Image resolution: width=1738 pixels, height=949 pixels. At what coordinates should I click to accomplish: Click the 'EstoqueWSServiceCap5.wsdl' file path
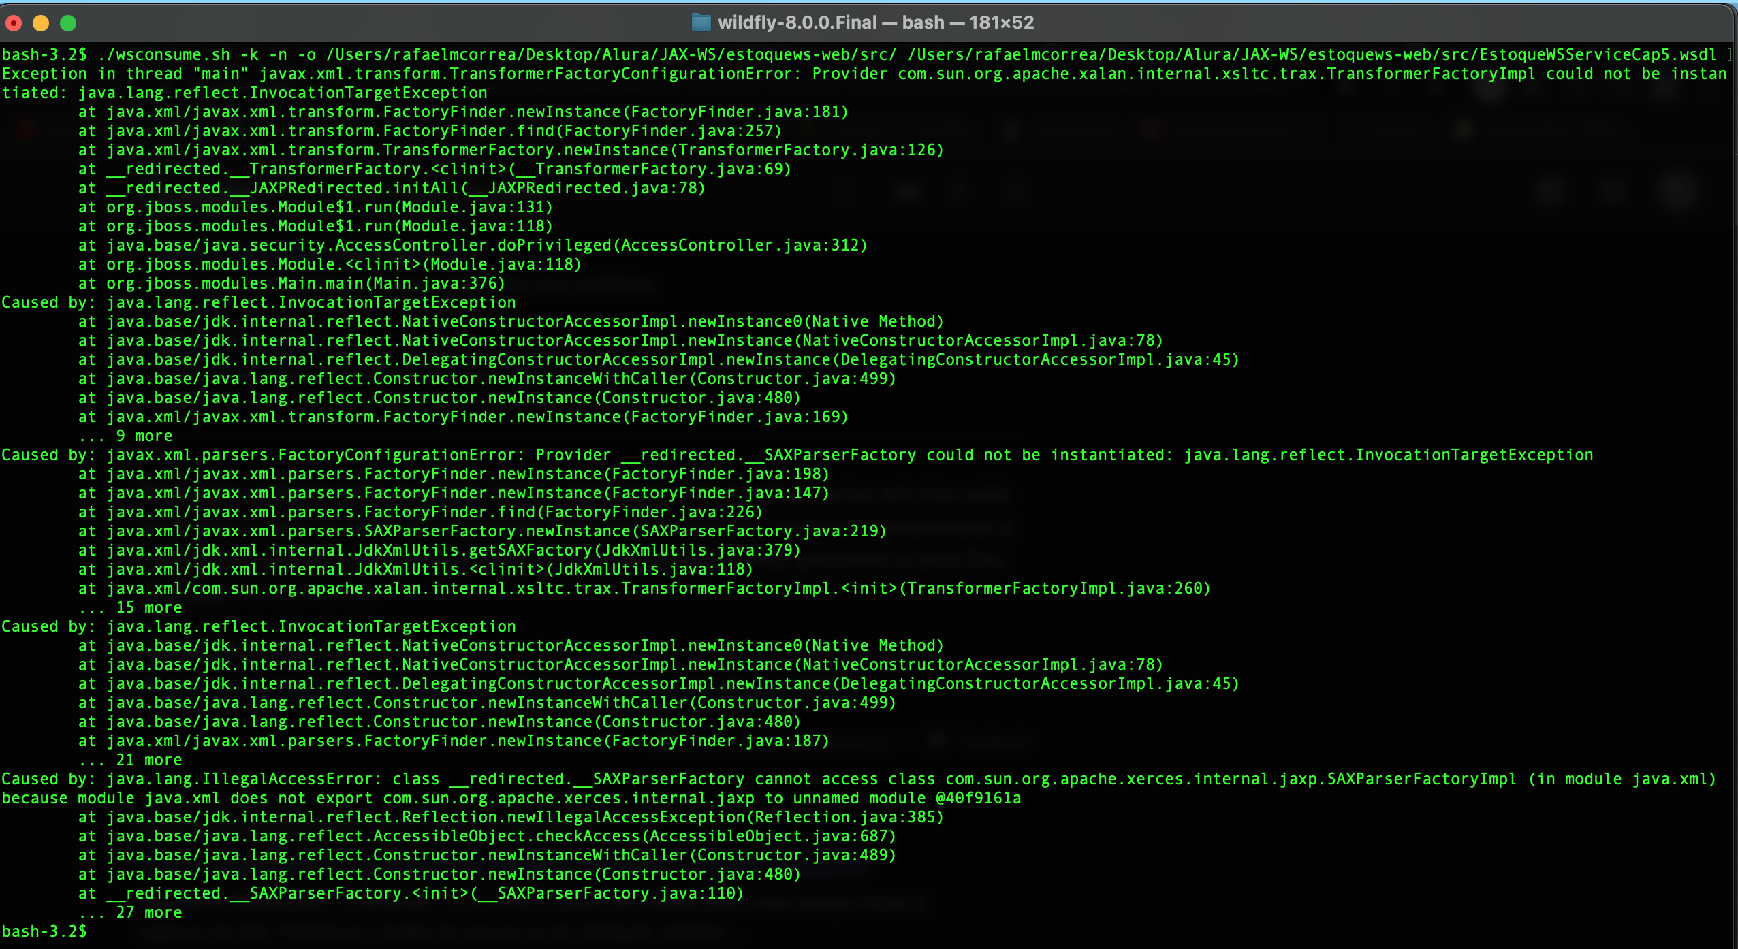(1598, 54)
